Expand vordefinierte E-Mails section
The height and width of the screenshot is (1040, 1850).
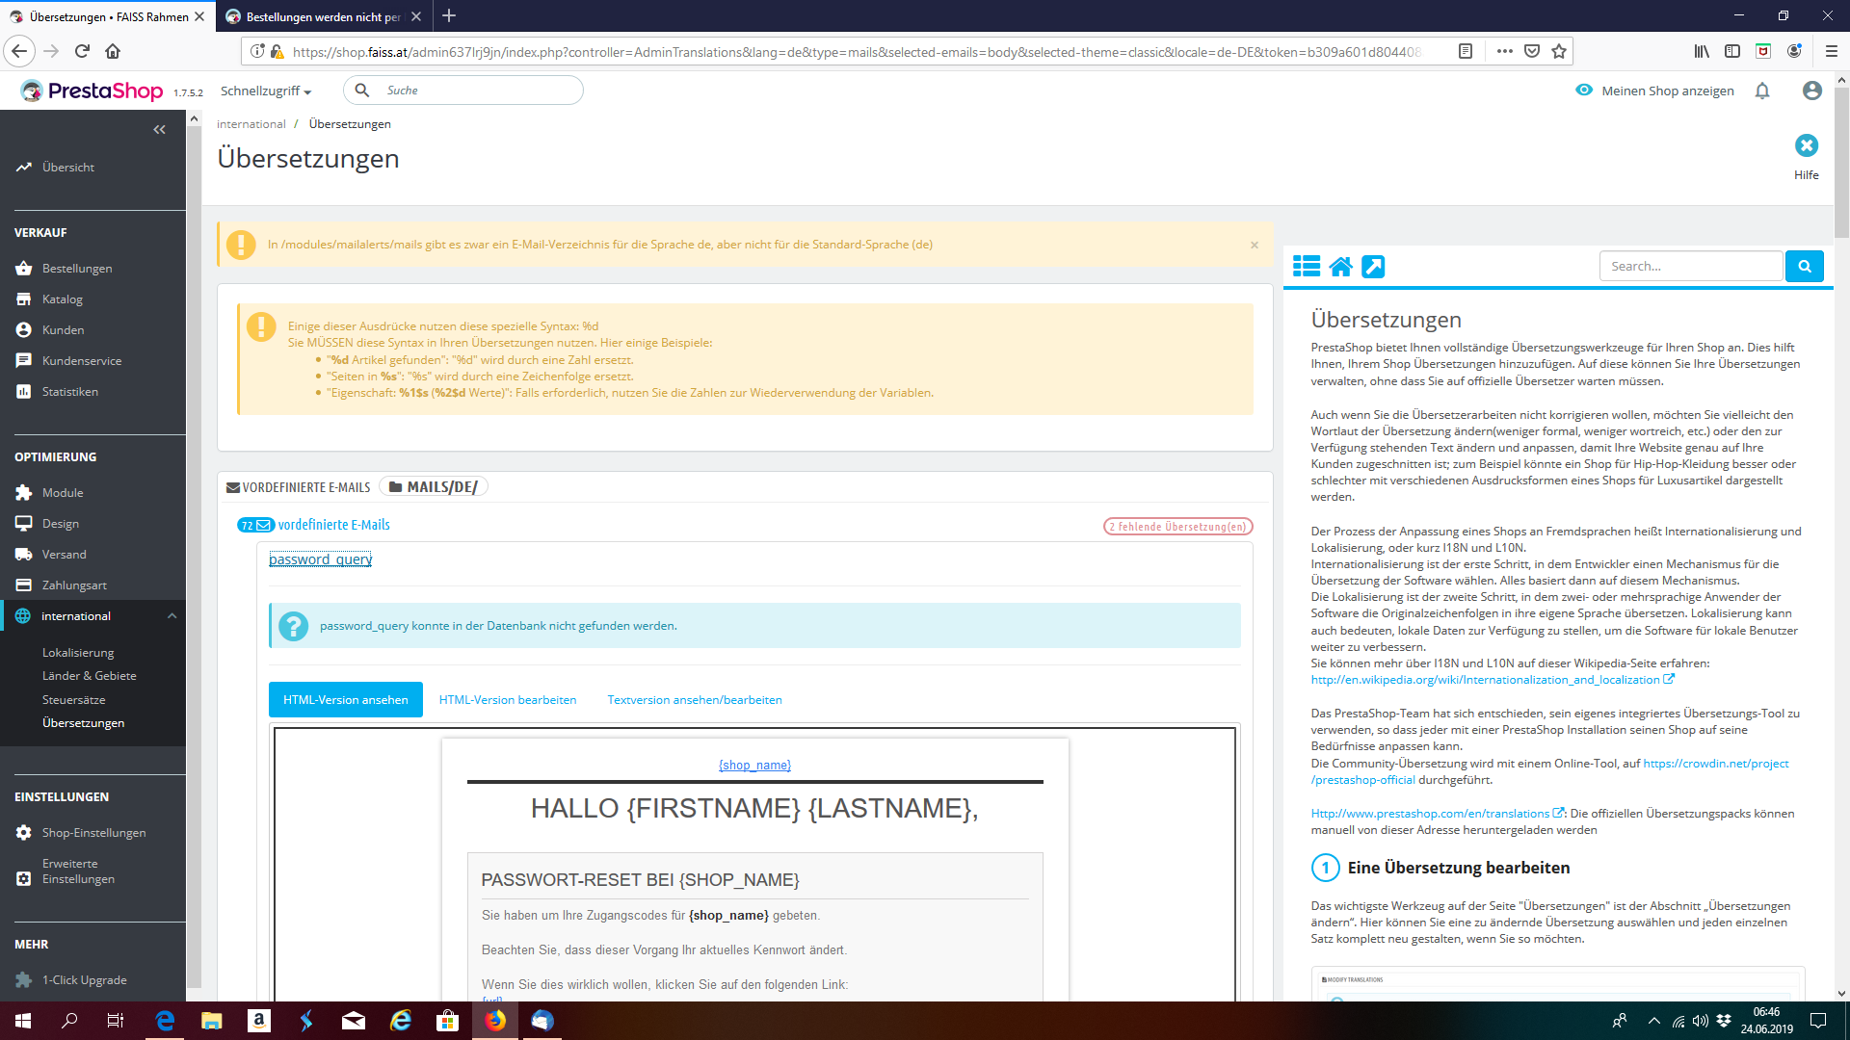point(333,525)
